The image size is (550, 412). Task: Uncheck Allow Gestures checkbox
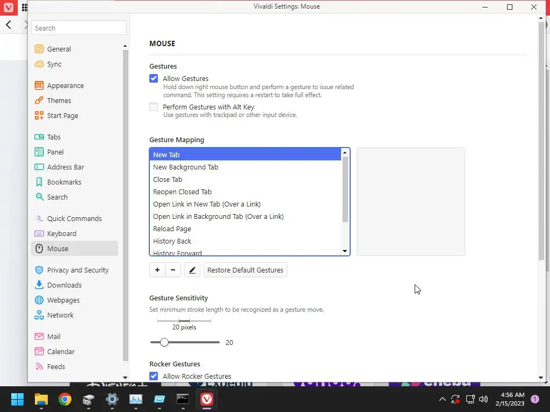(x=154, y=78)
